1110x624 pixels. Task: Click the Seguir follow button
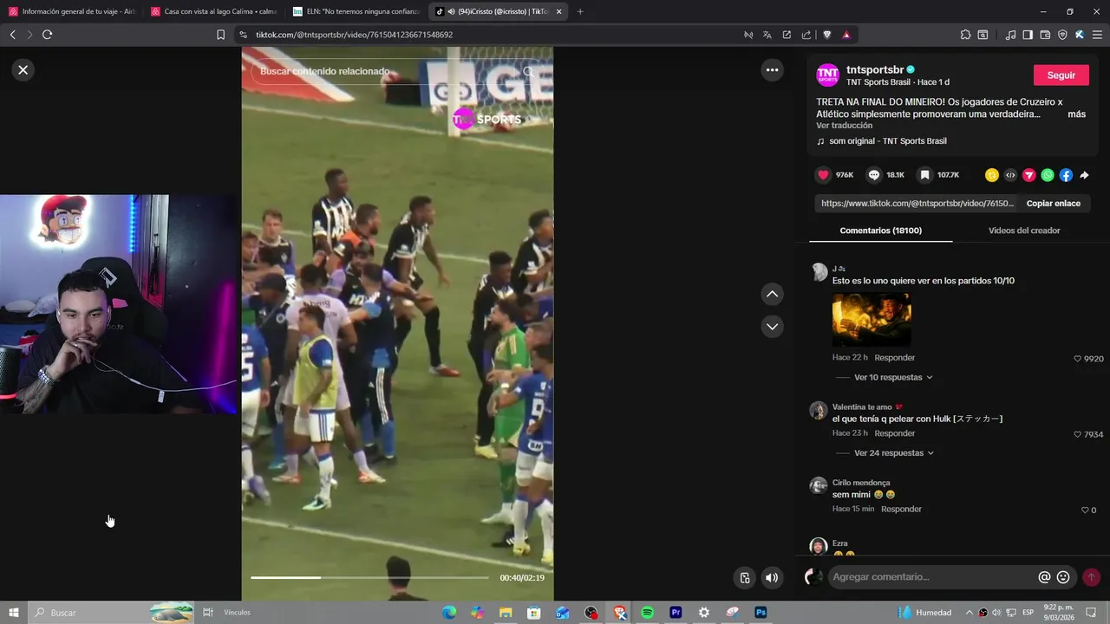point(1061,75)
